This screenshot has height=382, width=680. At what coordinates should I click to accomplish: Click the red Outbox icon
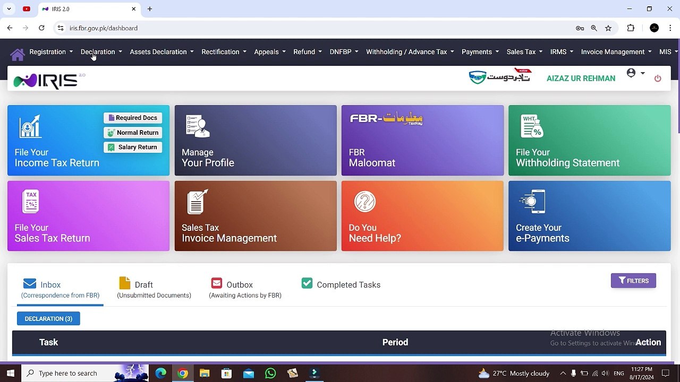pyautogui.click(x=216, y=283)
